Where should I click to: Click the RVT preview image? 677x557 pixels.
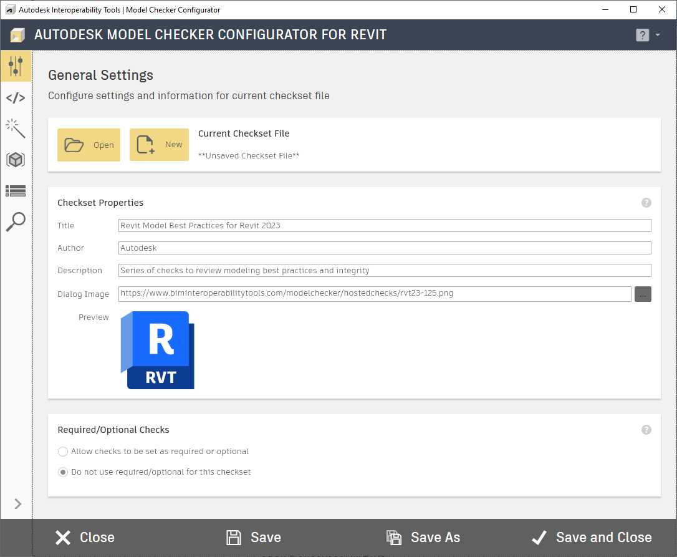pyautogui.click(x=158, y=350)
